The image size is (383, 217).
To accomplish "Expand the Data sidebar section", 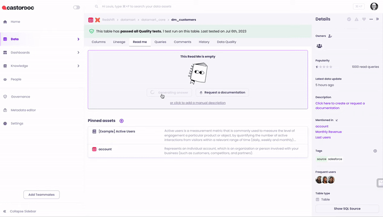I will click(x=78, y=39).
